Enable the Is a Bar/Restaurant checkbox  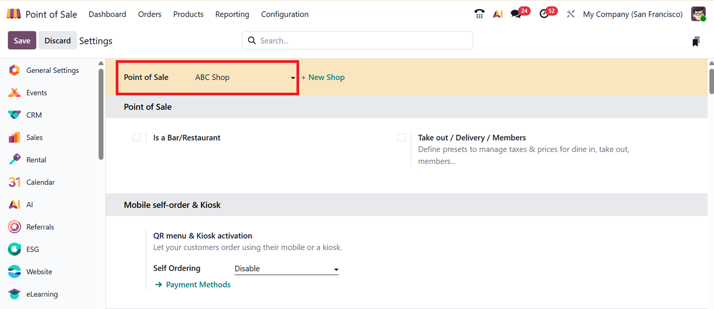pos(137,137)
